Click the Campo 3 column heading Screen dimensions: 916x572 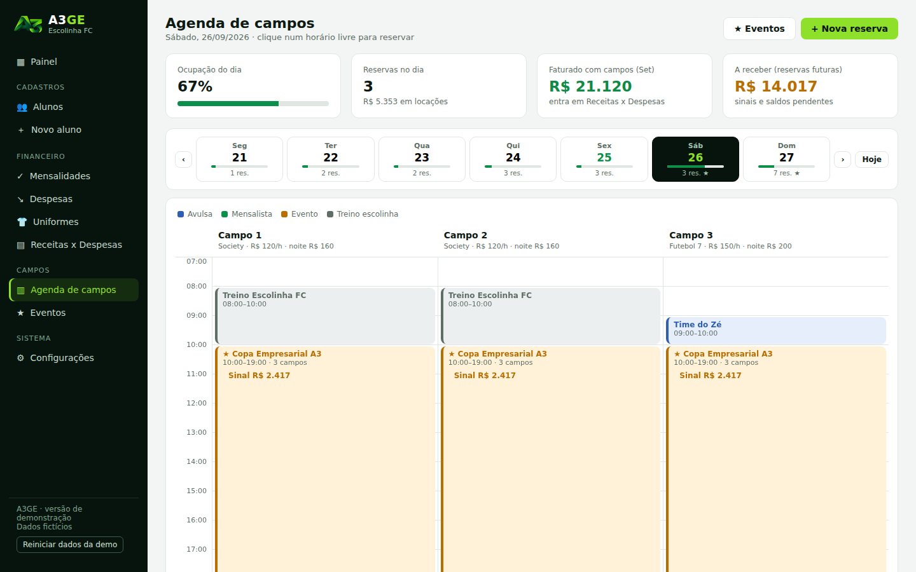click(691, 235)
